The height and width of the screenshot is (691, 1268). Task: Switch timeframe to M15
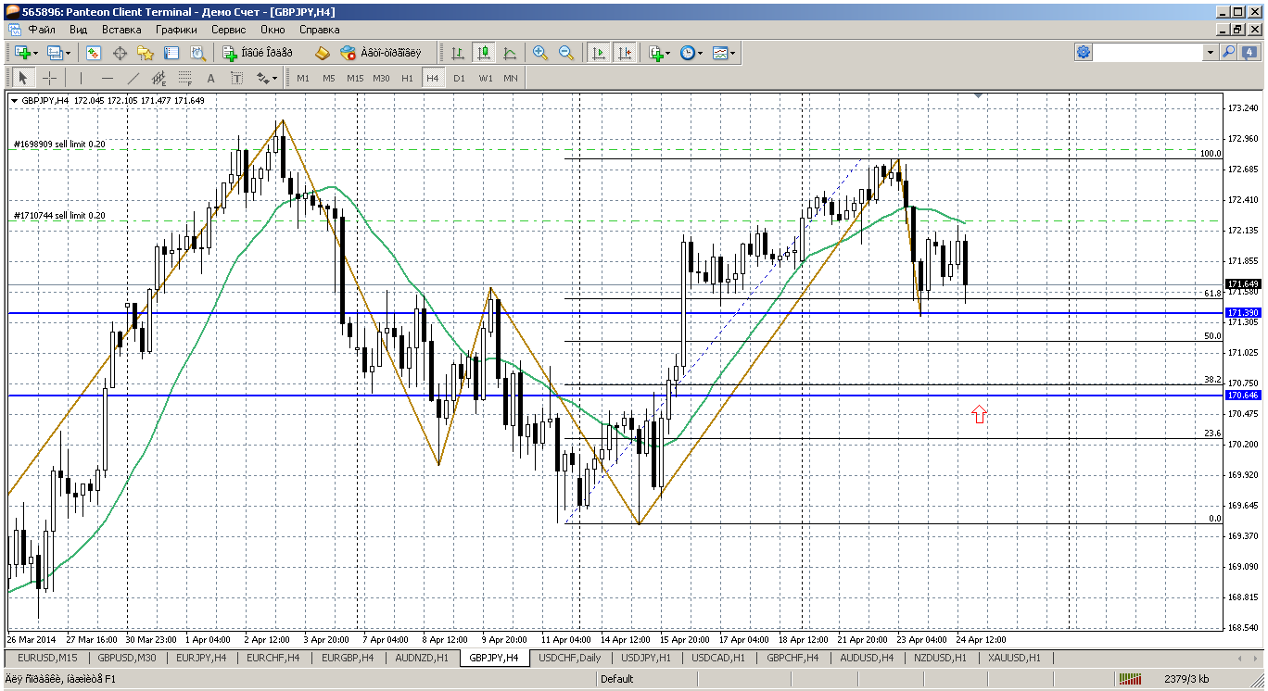[x=355, y=78]
